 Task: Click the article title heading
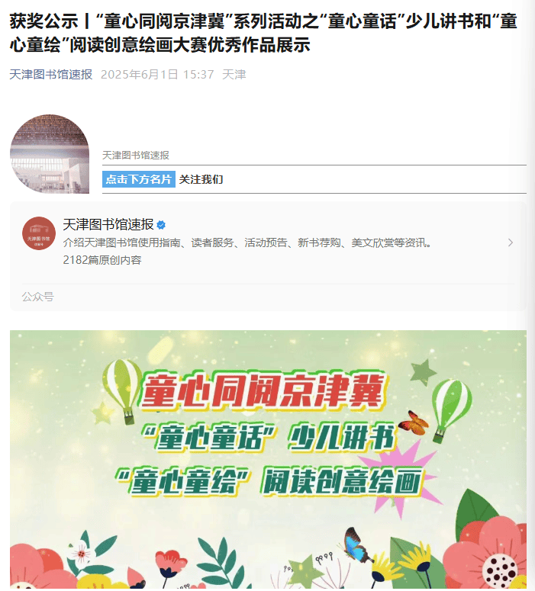click(263, 33)
